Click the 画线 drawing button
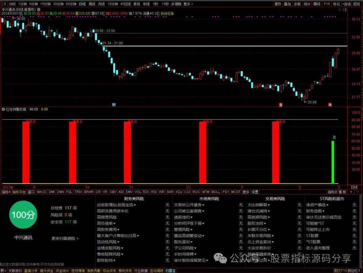 pyautogui.click(x=317, y=4)
